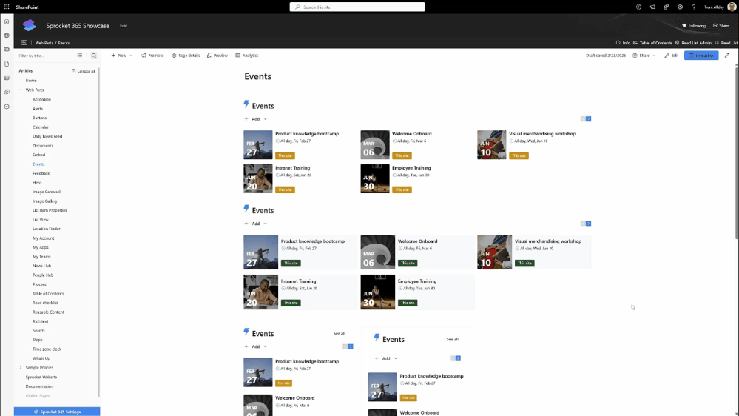Open the Info panel in the header
This screenshot has width=739, height=416.
pyautogui.click(x=623, y=43)
